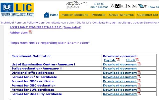
Task: Click the Swachh Bharat spectacles logo
Action: coord(77,5)
